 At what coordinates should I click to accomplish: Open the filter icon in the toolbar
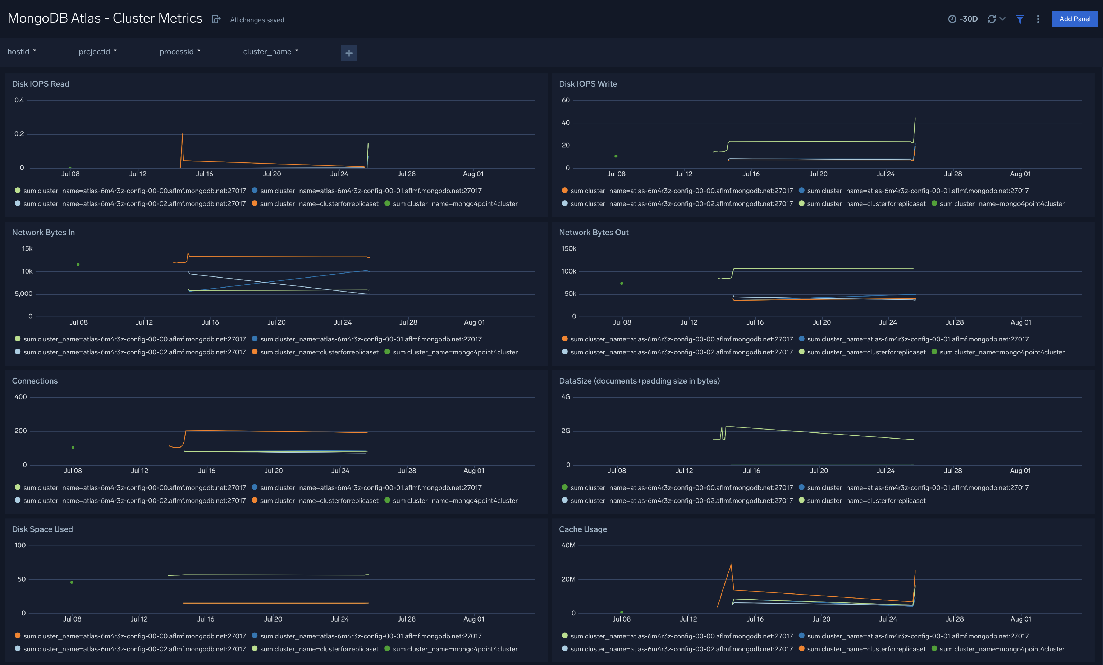tap(1020, 19)
